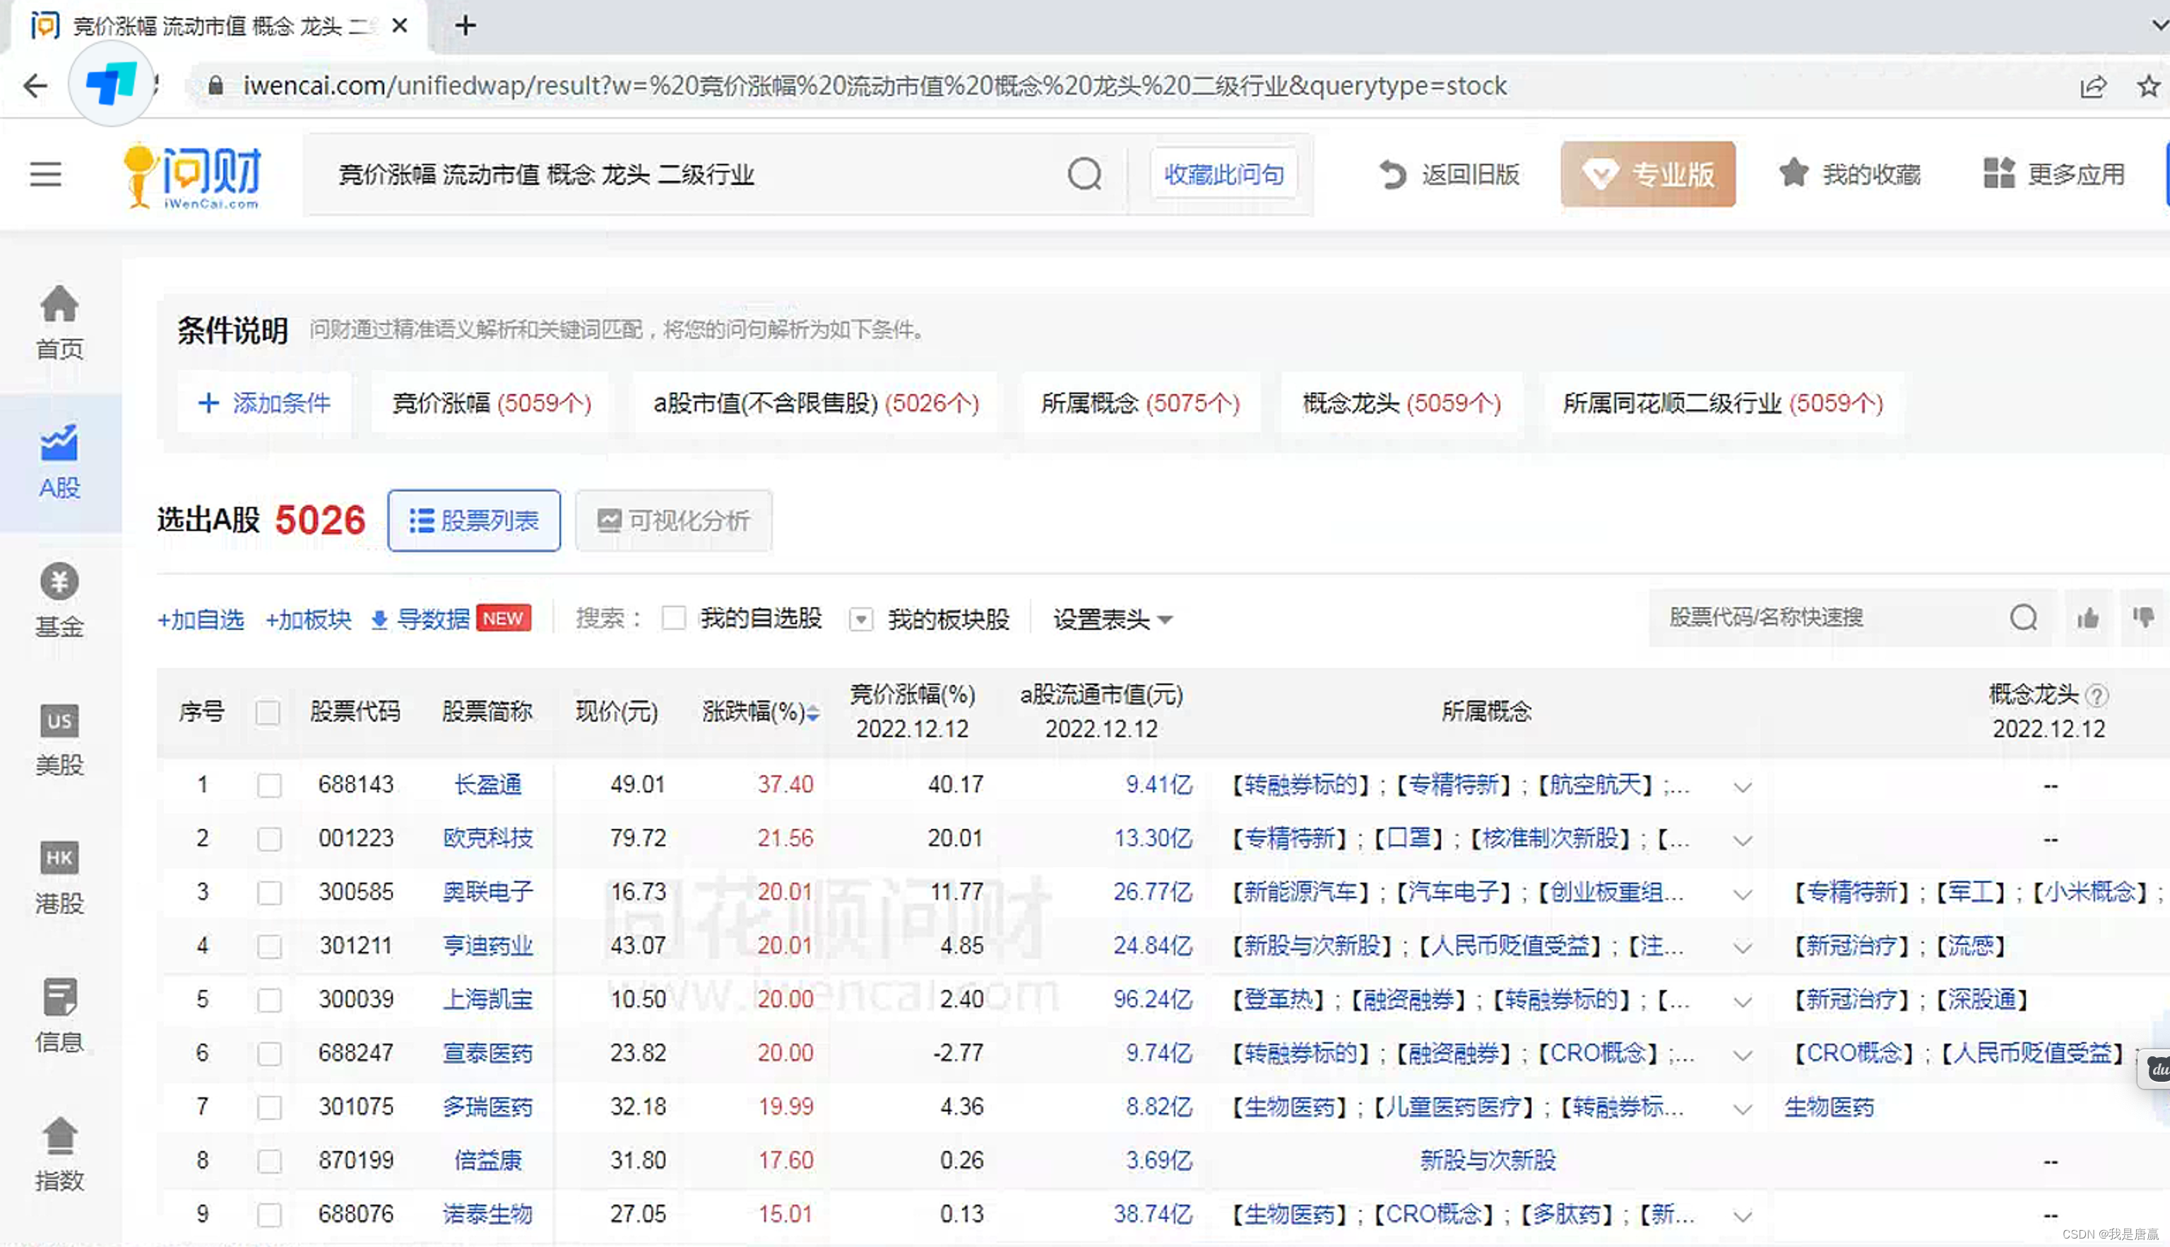Click the 股票代码/名称快速搜 input field
The image size is (2170, 1247).
tap(1825, 618)
